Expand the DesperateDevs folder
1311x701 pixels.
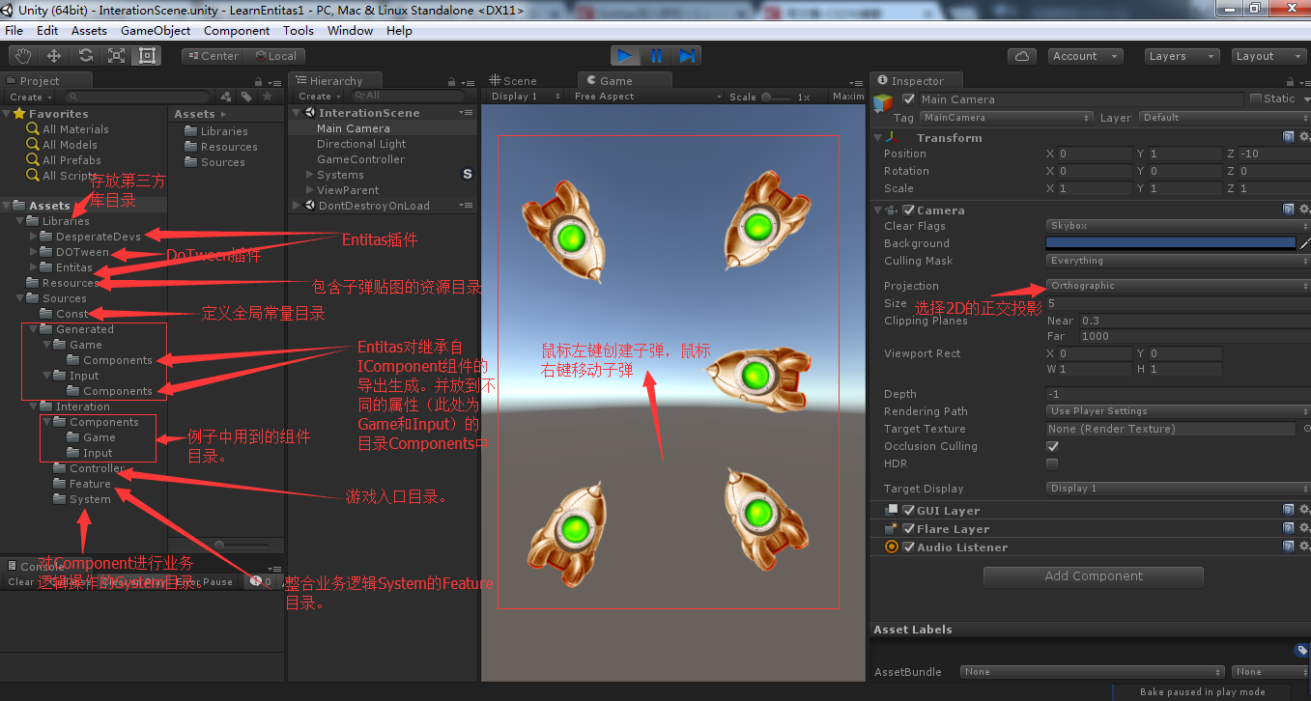click(x=34, y=237)
